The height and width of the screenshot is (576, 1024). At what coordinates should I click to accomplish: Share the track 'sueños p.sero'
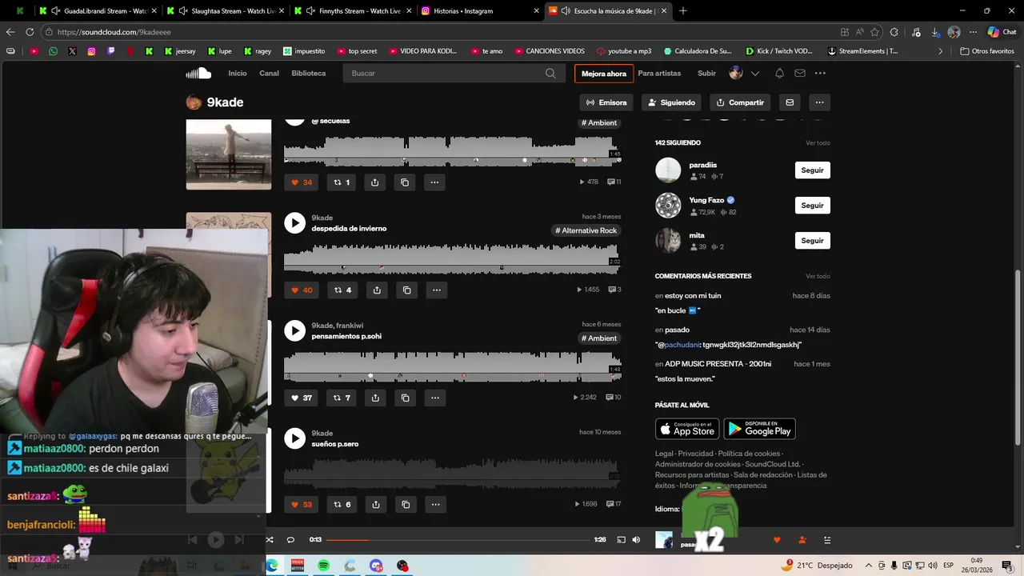point(376,504)
